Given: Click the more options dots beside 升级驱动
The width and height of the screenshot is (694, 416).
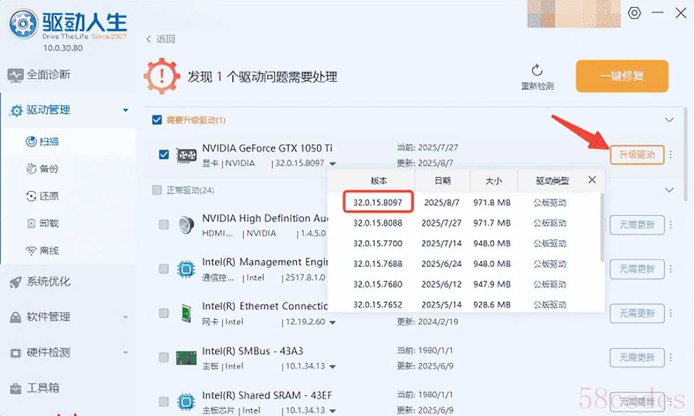Looking at the screenshot, I should (x=671, y=155).
